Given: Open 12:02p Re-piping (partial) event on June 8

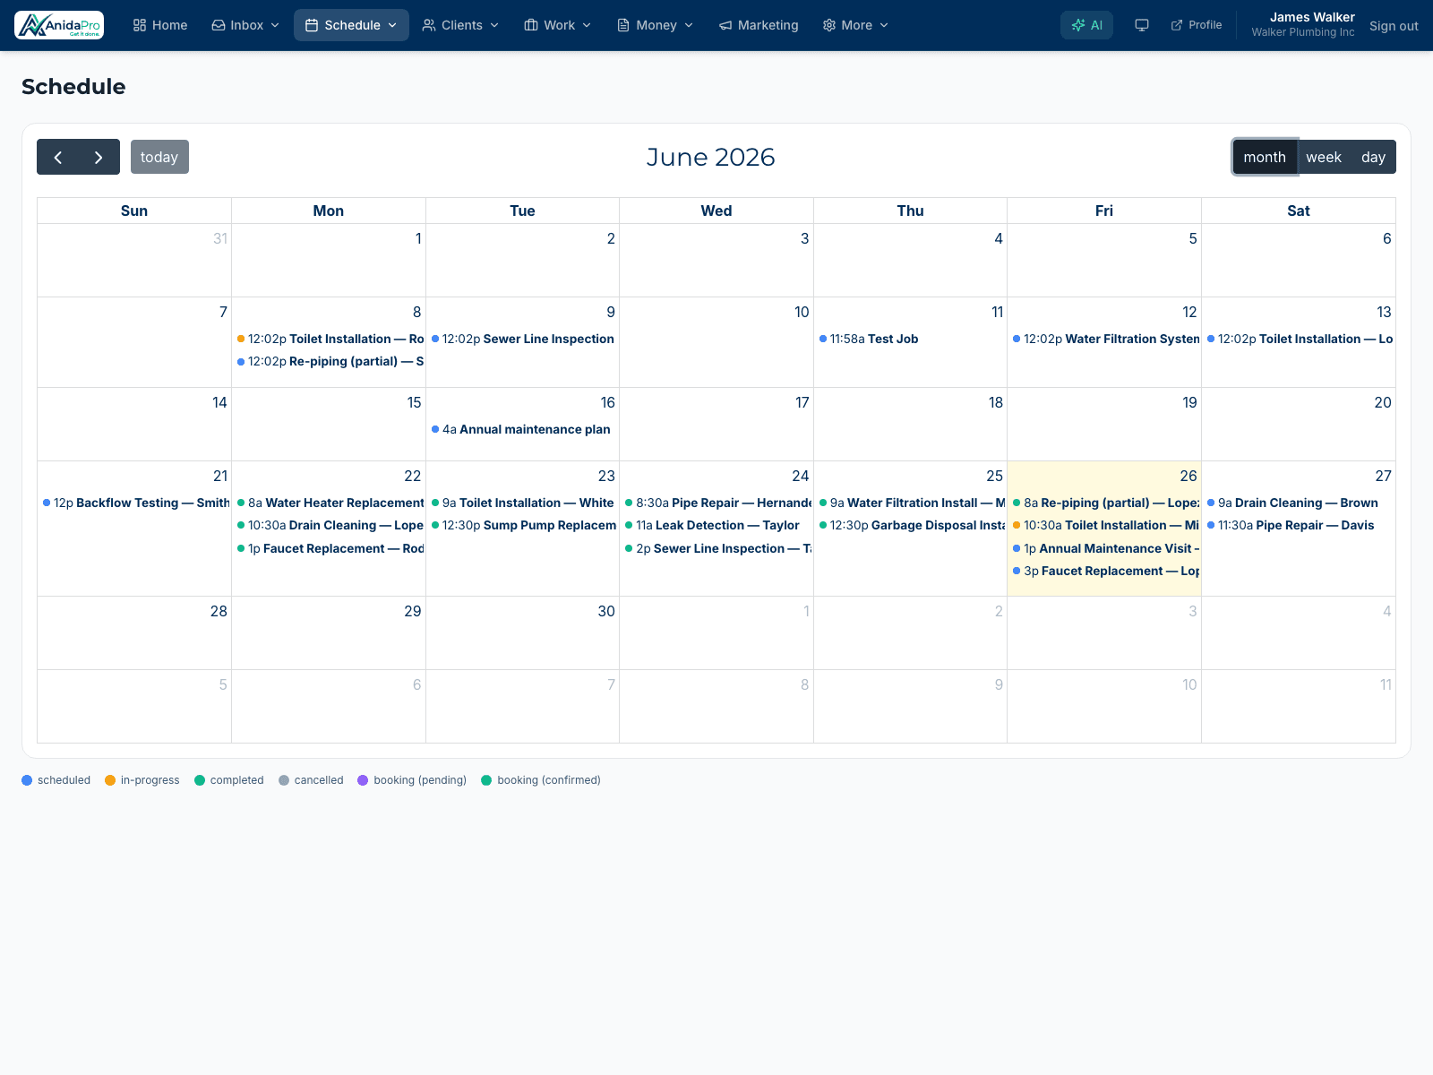Looking at the screenshot, I should tap(329, 361).
